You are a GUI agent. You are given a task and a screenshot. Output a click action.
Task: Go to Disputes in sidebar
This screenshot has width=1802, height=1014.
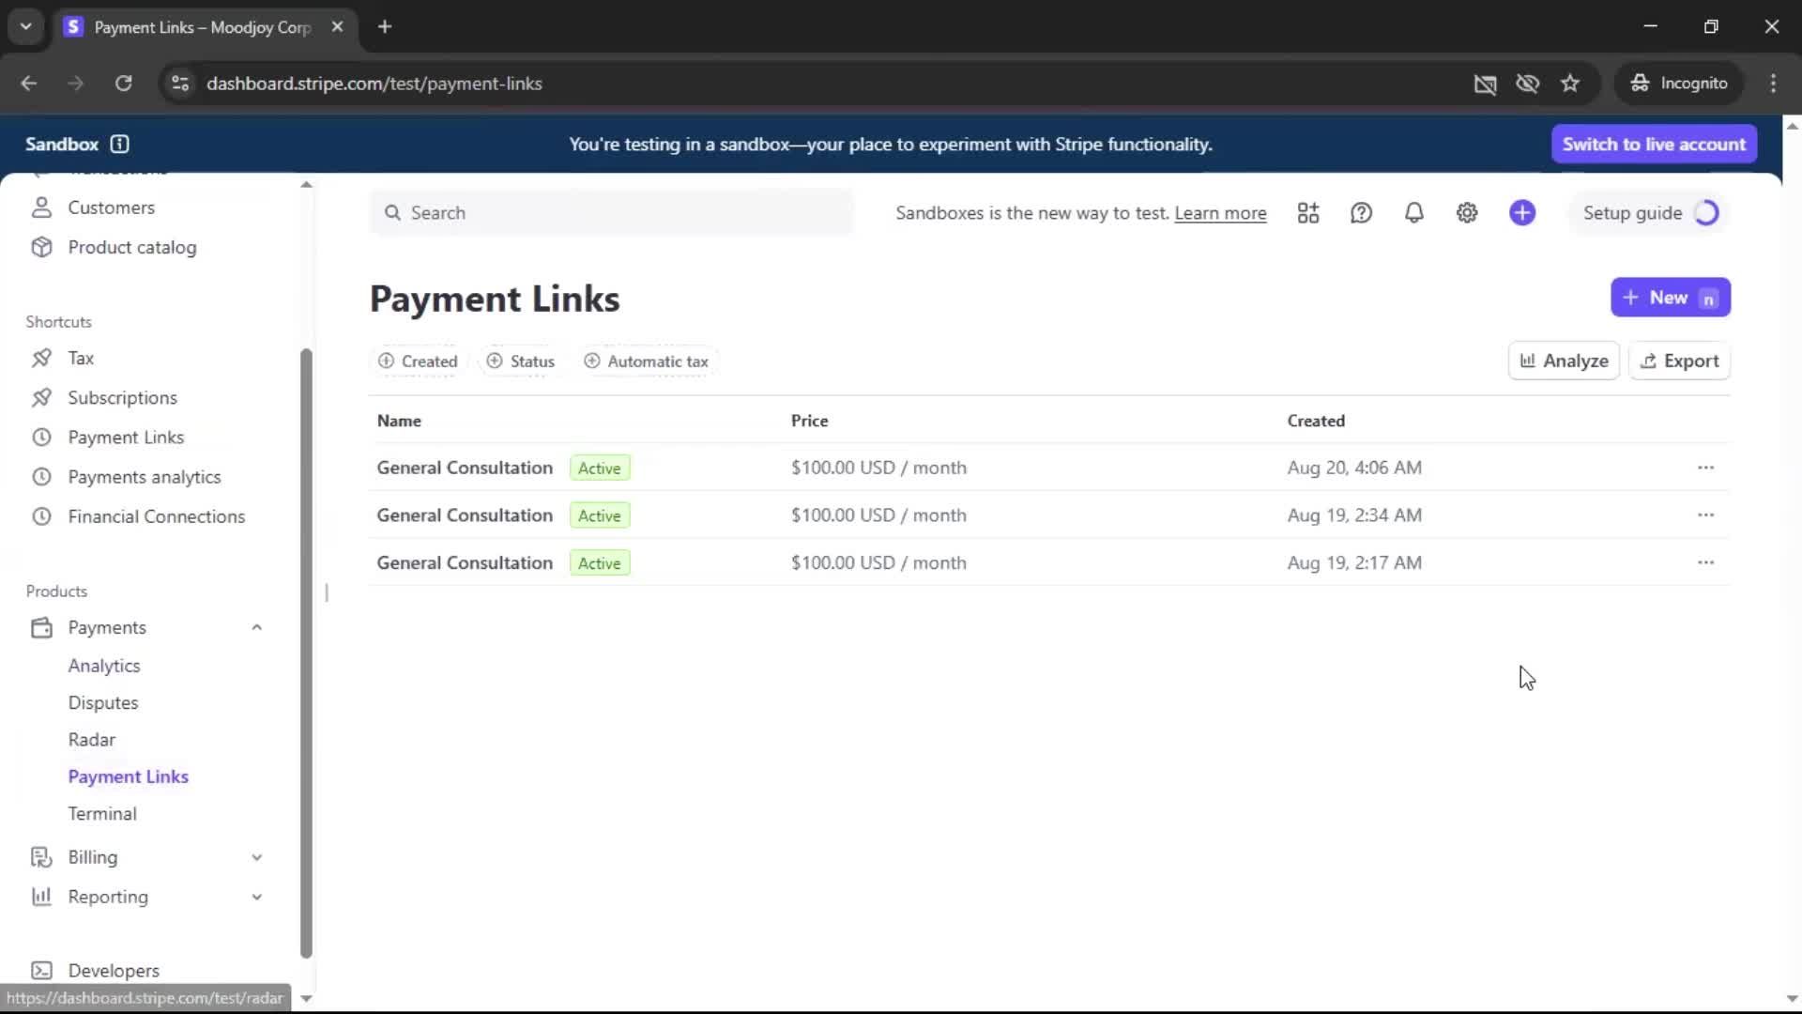click(x=102, y=702)
